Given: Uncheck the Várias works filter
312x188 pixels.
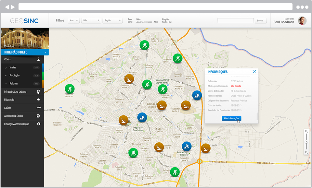Looking at the screenshot, I should pos(6,68).
